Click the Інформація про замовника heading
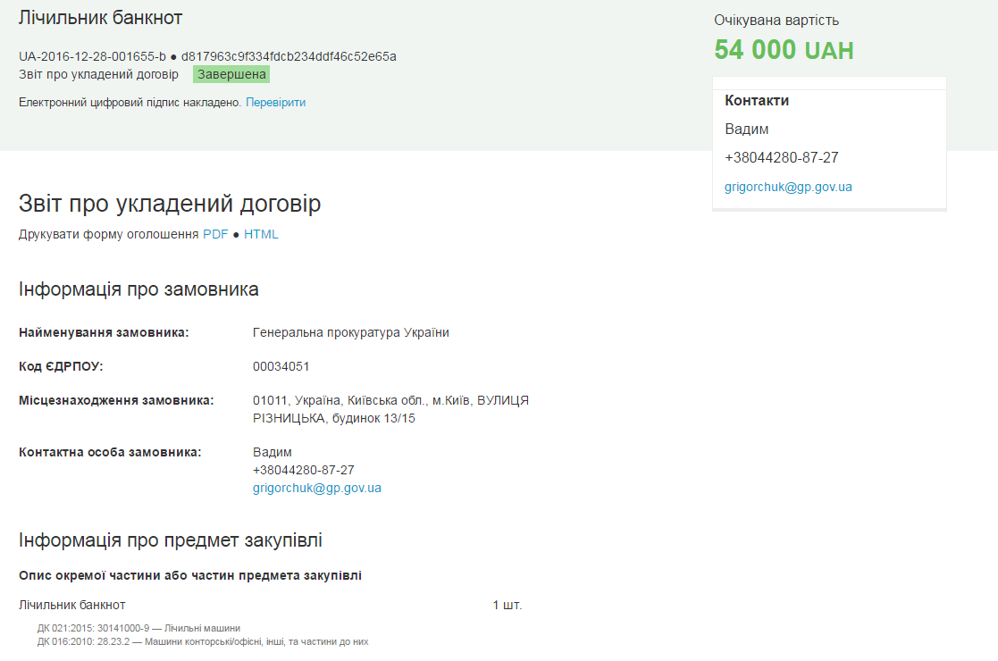 (x=138, y=289)
